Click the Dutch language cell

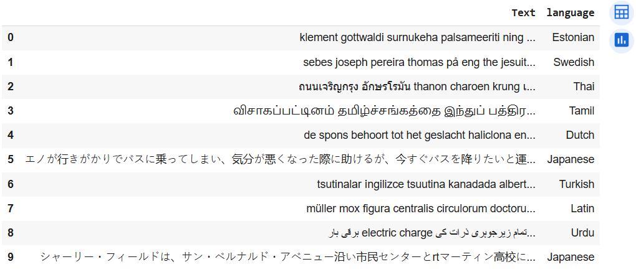coord(580,135)
